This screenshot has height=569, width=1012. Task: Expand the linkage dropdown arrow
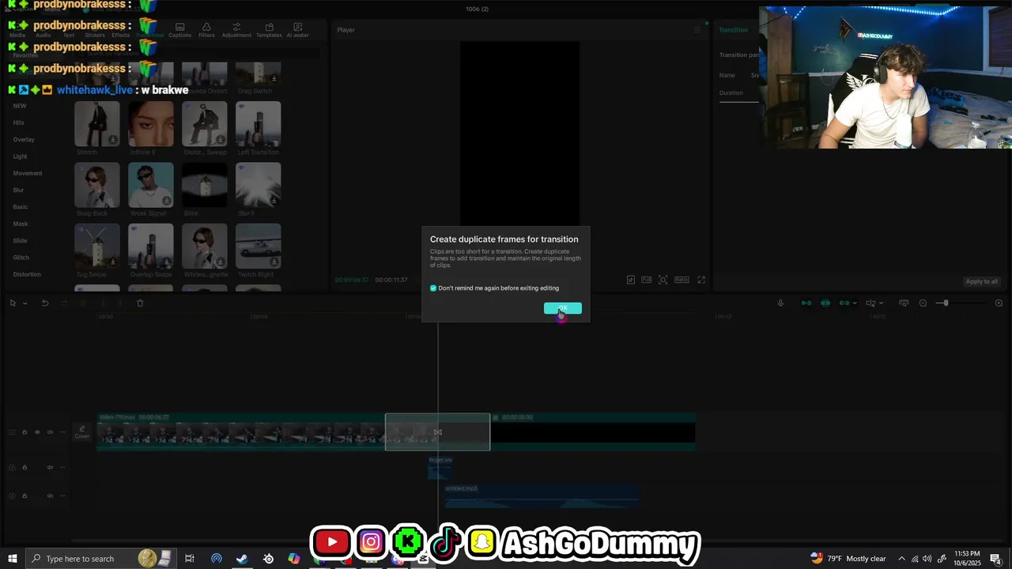tap(855, 303)
